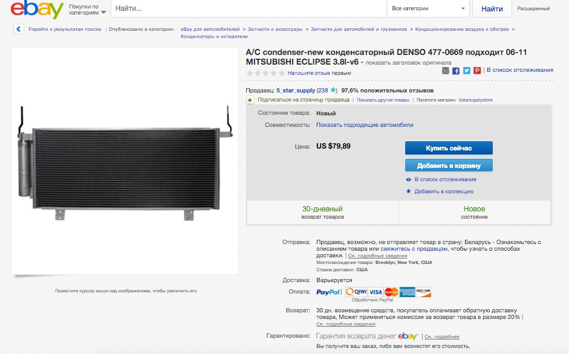This screenshot has height=354, width=569.
Task: Share listing via email envelope icon
Action: pos(446,71)
